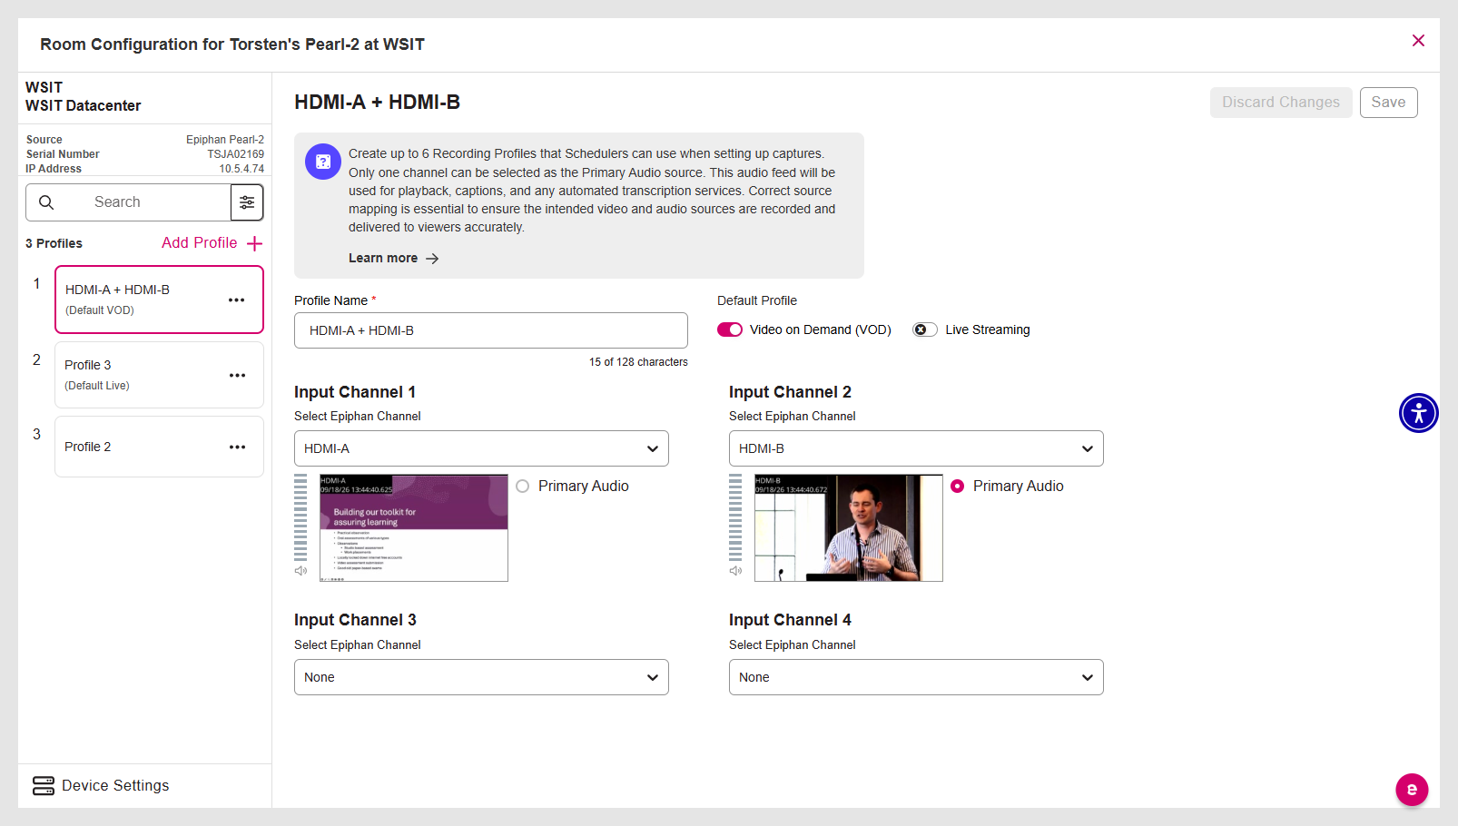Click the Device Settings server icon
This screenshot has height=826, width=1458.
44,786
